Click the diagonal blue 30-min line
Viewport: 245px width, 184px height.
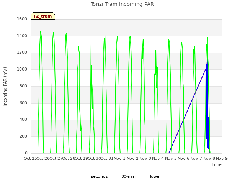pos(187,111)
